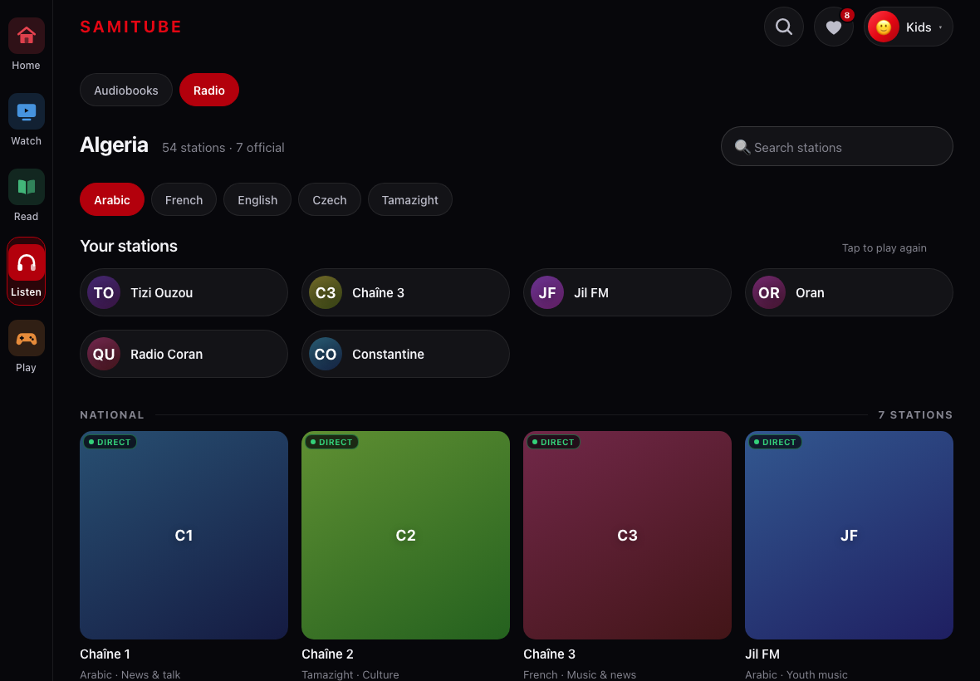Click 'Tap to play again' text
The width and height of the screenshot is (980, 681).
click(884, 247)
